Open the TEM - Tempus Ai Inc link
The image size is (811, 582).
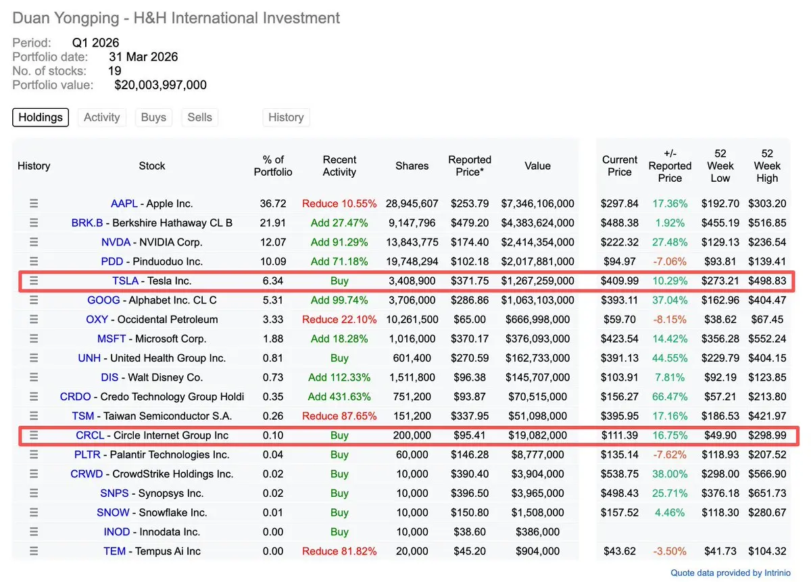pos(152,551)
